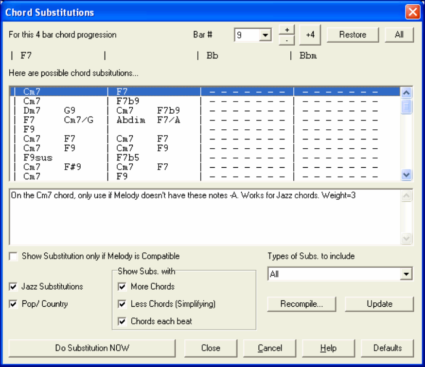Image resolution: width=425 pixels, height=367 pixels.
Task: Select the Cm7 F7 | Cm7 F7 row
Action: click(205, 139)
